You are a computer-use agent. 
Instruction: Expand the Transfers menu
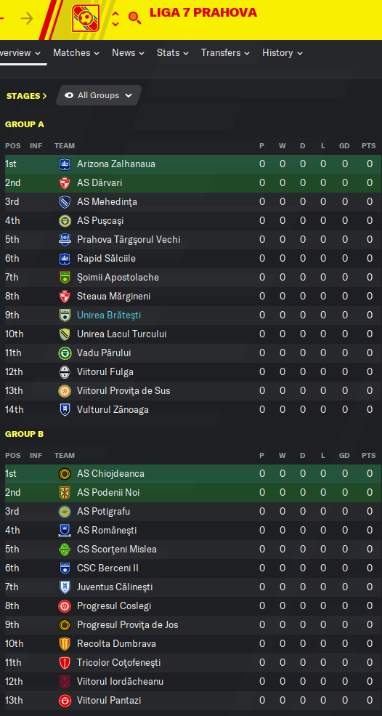point(225,53)
